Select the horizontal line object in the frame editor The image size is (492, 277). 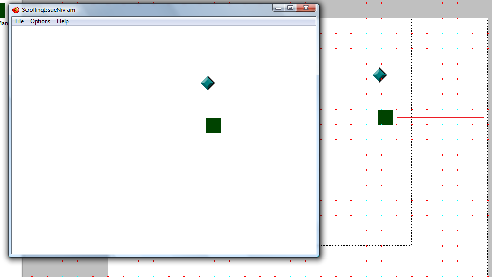440,117
